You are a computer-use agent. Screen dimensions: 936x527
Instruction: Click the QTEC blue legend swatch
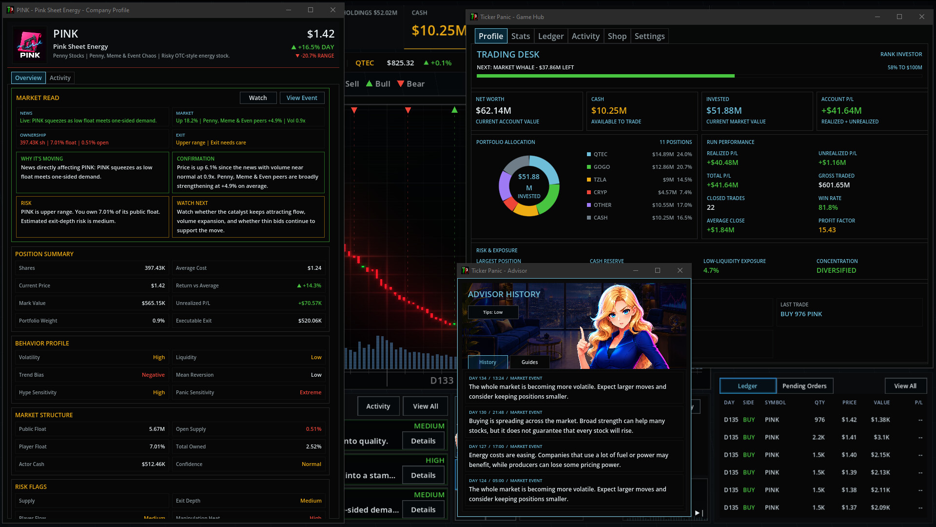589,154
